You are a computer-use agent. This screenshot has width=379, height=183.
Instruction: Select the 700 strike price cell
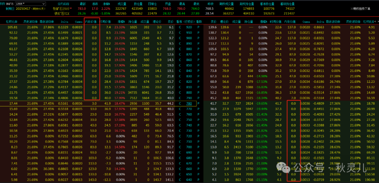pyautogui.click(x=189, y=147)
